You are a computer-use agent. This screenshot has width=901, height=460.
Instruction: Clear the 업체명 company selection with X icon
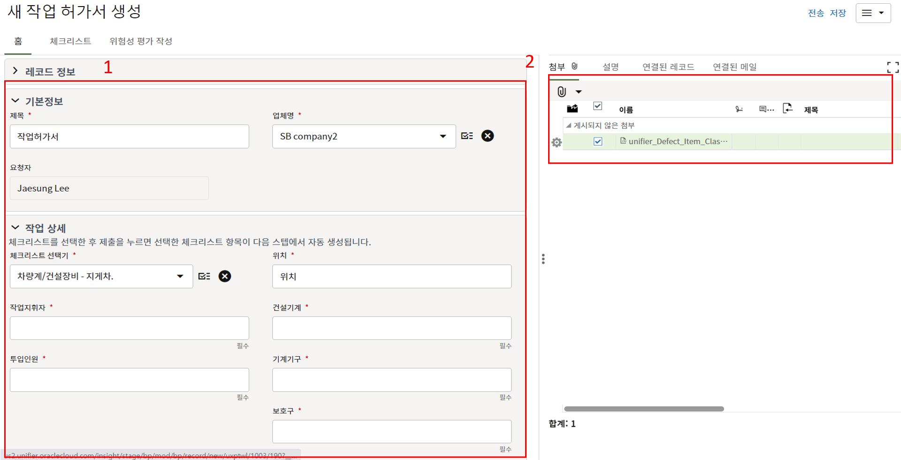(x=488, y=136)
